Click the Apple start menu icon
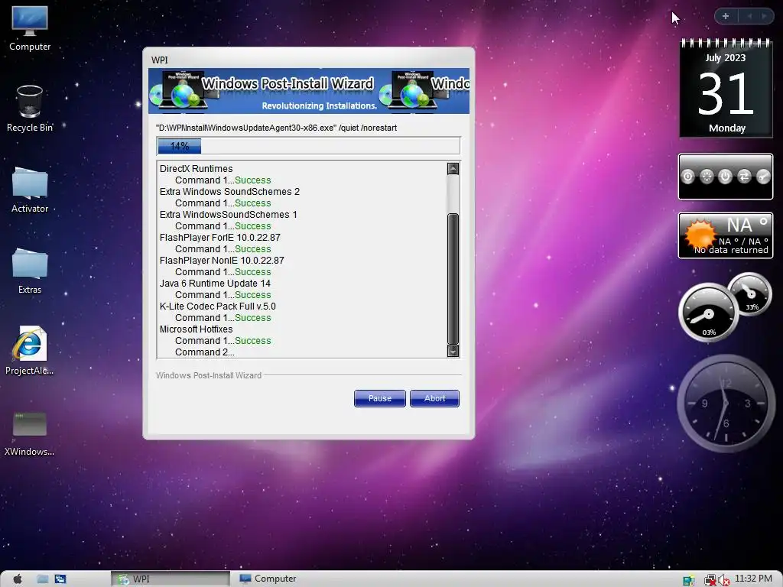Image resolution: width=783 pixels, height=587 pixels. [18, 579]
